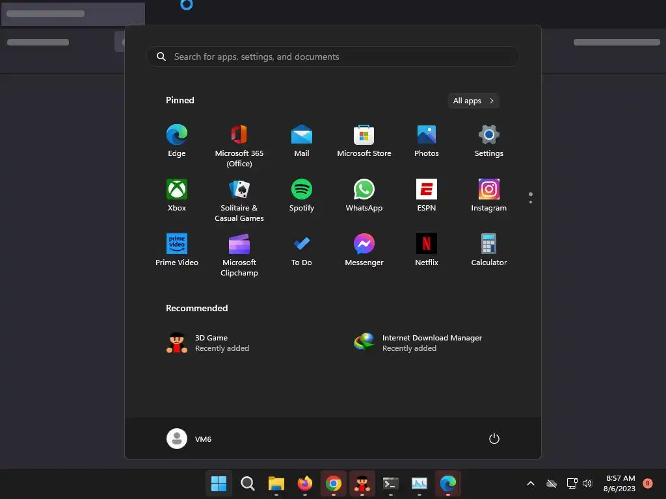Open Microsoft Store
Image resolution: width=666 pixels, height=499 pixels.
tap(364, 141)
